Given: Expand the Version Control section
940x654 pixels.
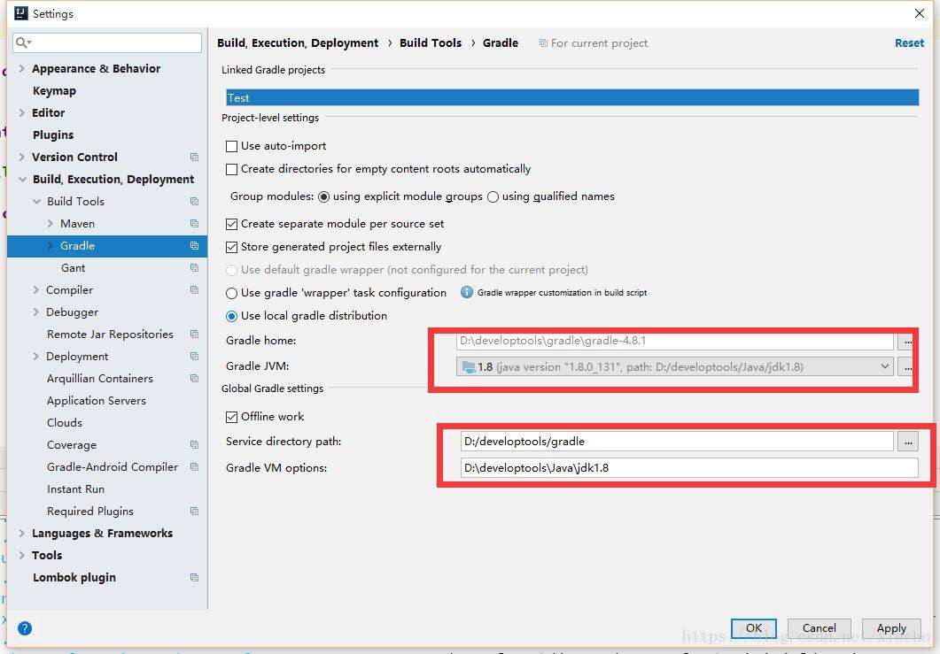Looking at the screenshot, I should tap(22, 157).
